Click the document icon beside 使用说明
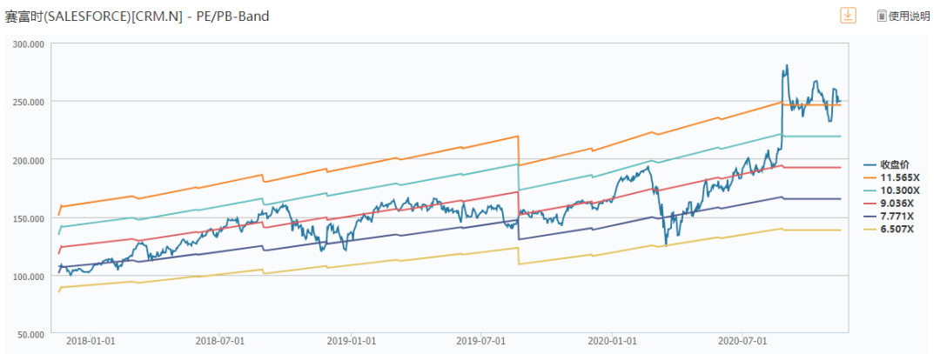This screenshot has height=354, width=940. [881, 17]
